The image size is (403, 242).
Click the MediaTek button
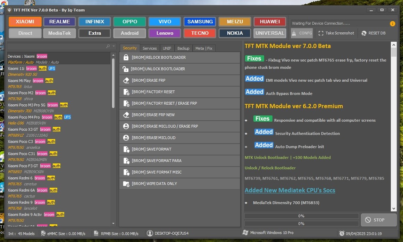coord(60,33)
